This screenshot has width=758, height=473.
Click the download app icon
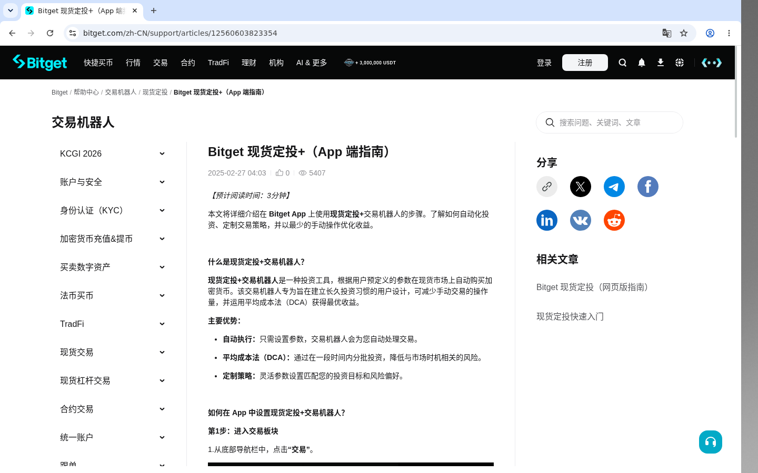[x=660, y=63]
